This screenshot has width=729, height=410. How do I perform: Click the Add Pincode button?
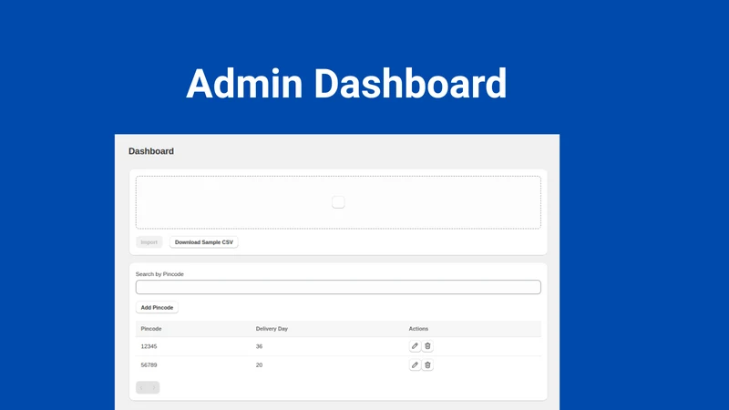point(157,307)
